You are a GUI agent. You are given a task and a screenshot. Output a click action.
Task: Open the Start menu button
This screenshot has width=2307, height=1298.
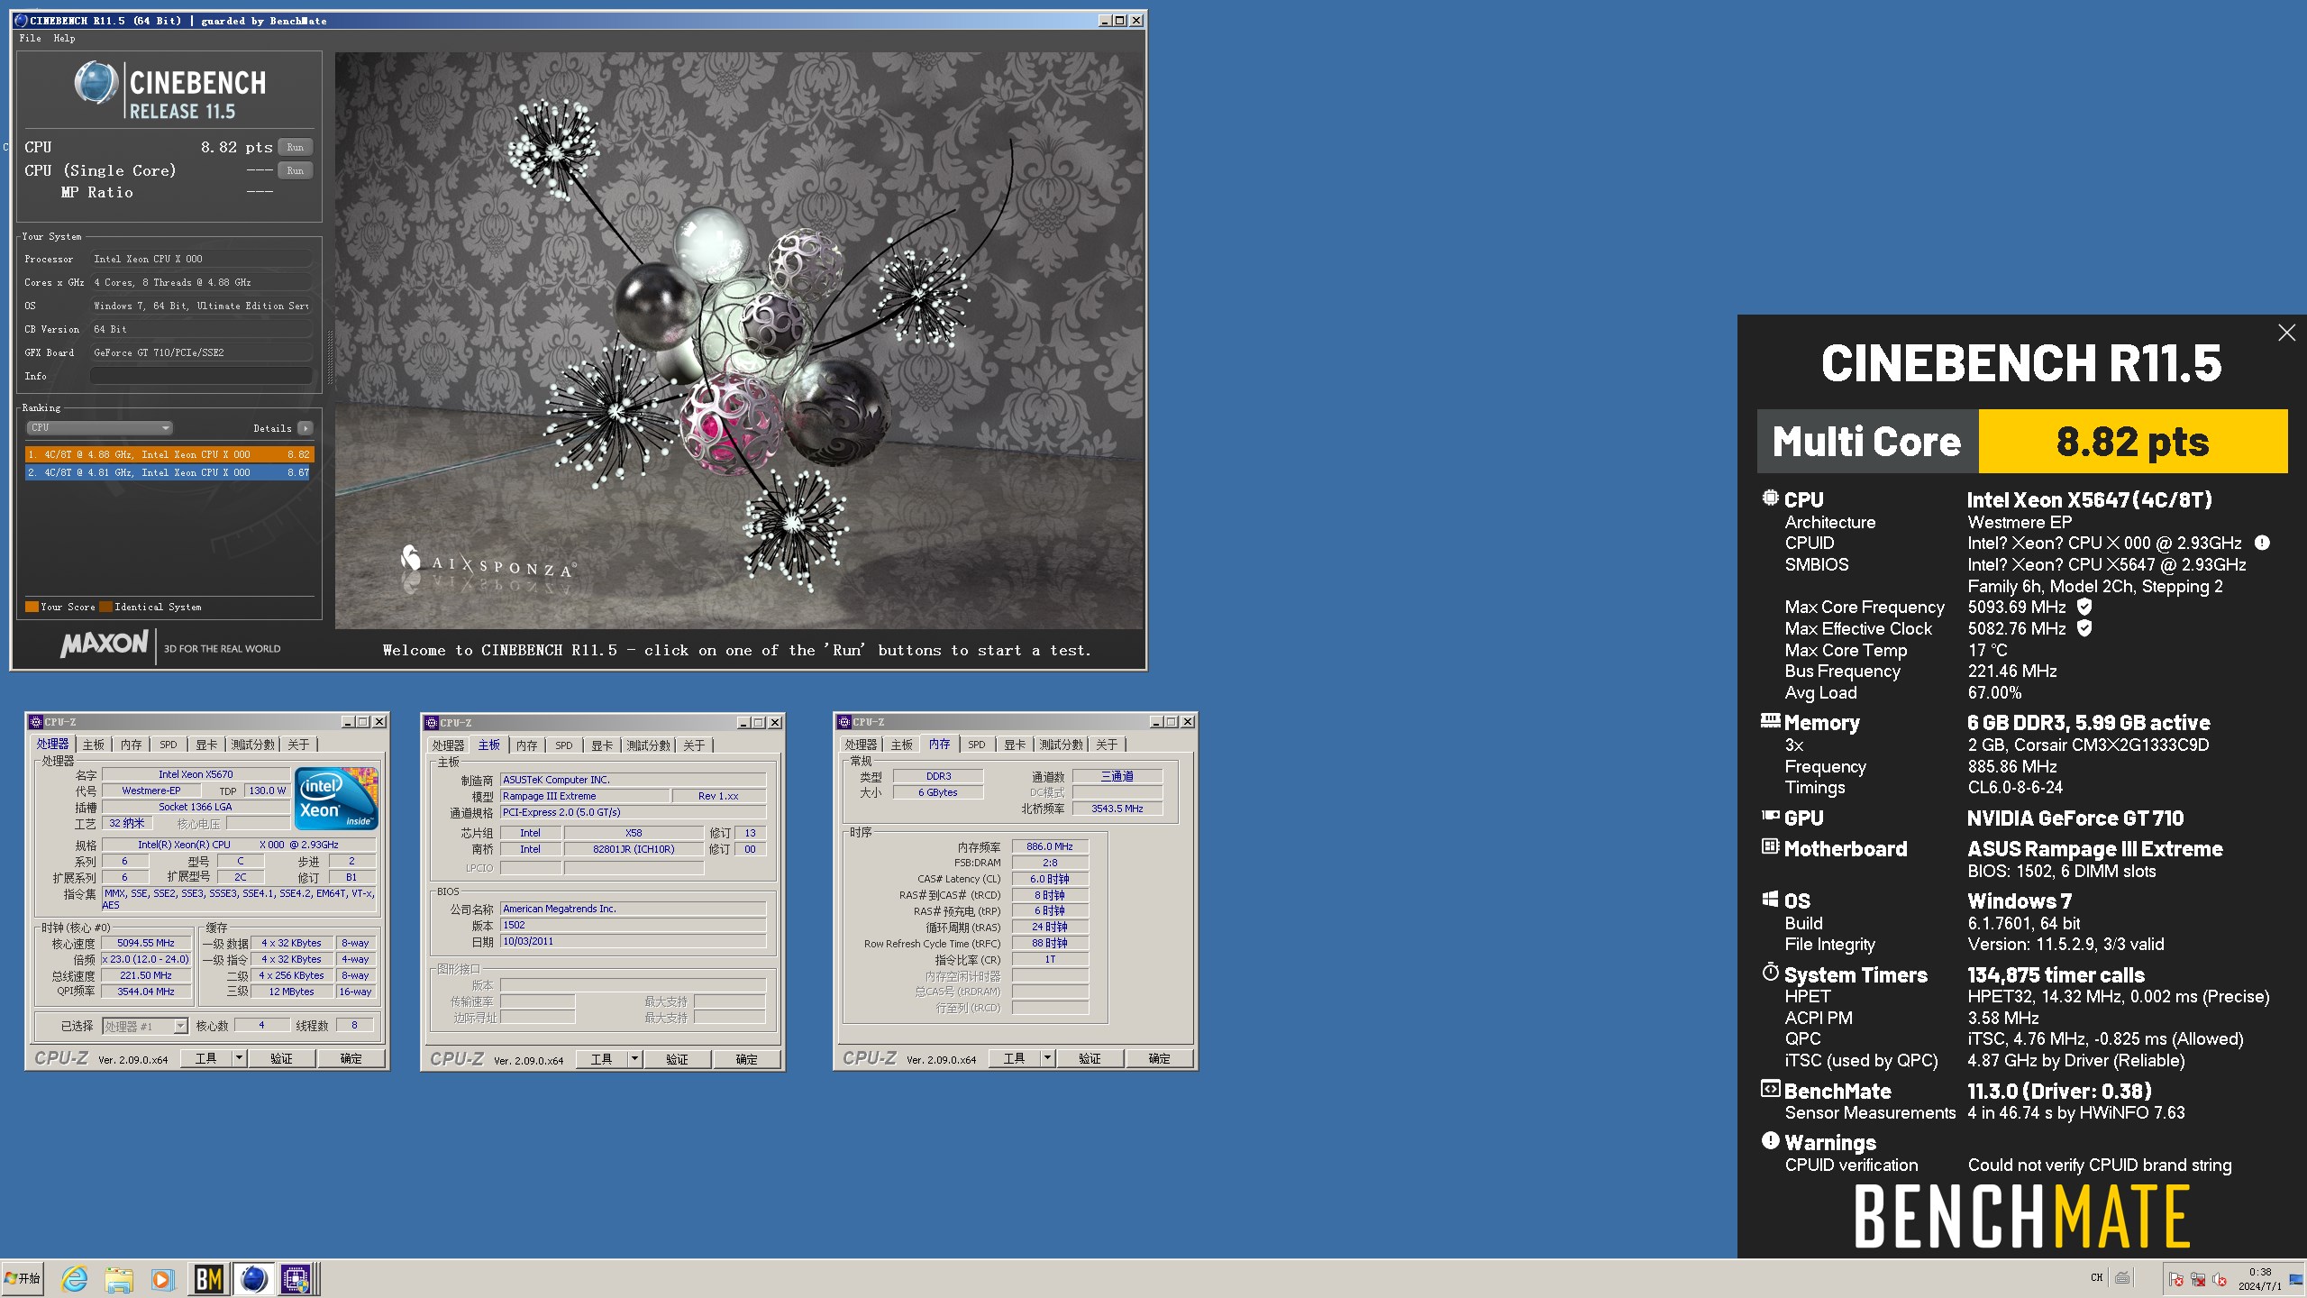point(23,1278)
